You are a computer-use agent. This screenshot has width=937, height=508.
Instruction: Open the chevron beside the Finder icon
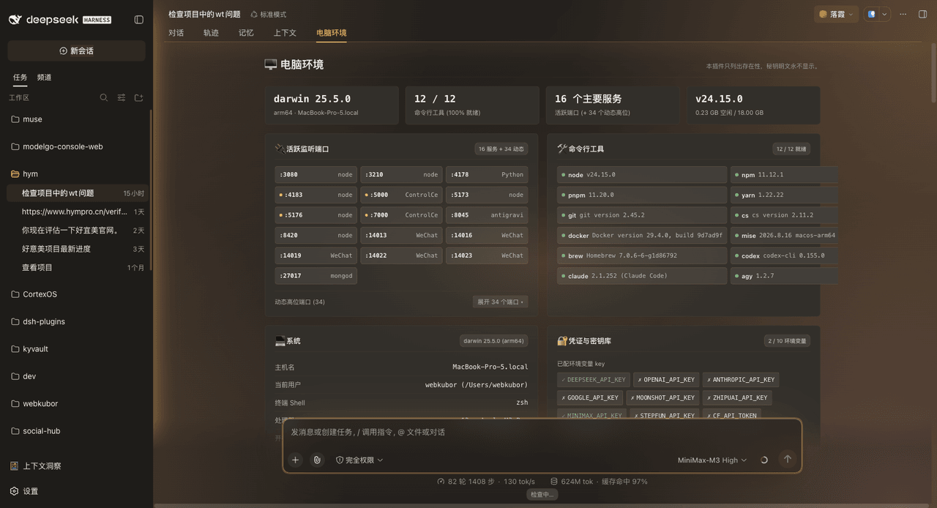pyautogui.click(x=885, y=14)
